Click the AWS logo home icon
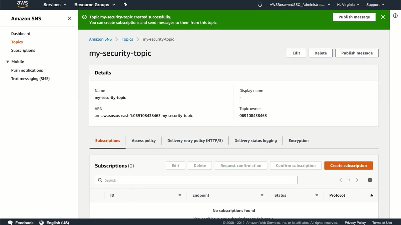Image resolution: width=401 pixels, height=225 pixels. (x=22, y=4)
